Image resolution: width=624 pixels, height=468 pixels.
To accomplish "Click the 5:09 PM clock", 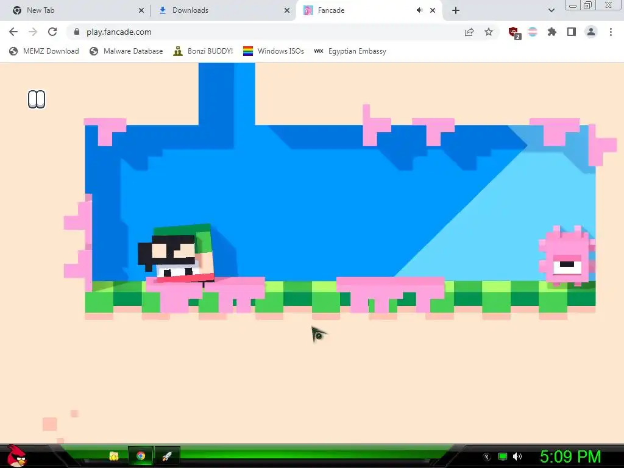I will click(570, 457).
